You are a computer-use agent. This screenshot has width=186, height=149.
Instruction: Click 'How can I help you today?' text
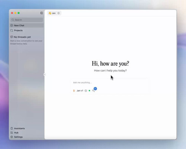(110, 70)
